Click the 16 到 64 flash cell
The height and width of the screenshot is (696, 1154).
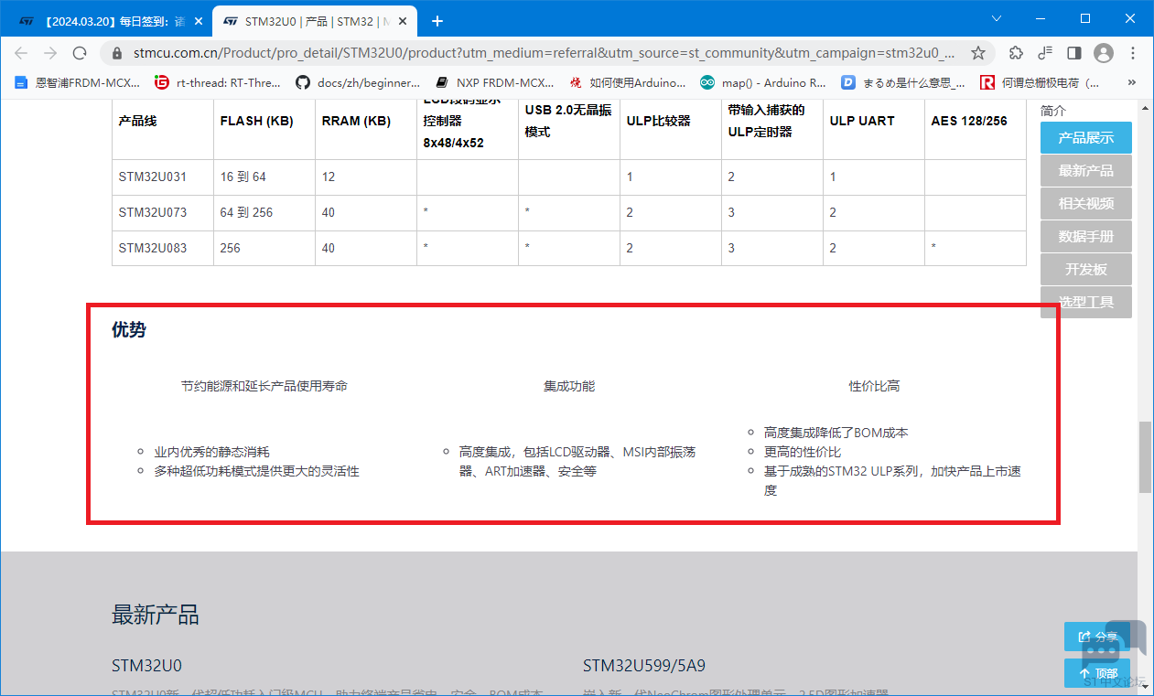(264, 177)
